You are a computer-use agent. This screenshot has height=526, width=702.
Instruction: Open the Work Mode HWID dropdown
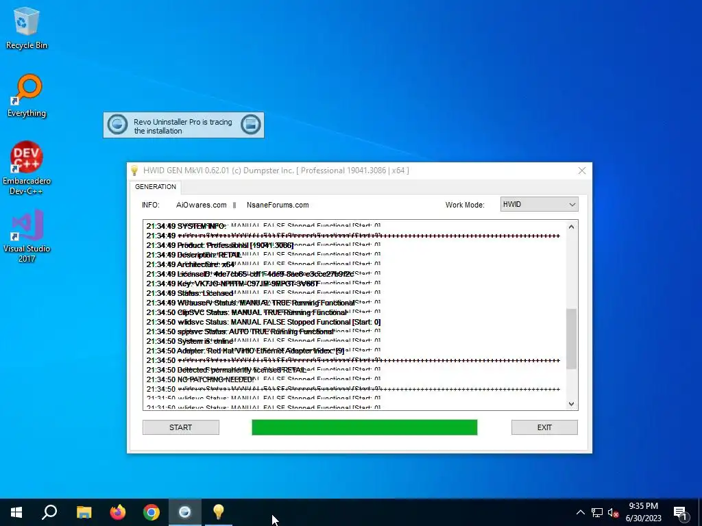pyautogui.click(x=539, y=204)
